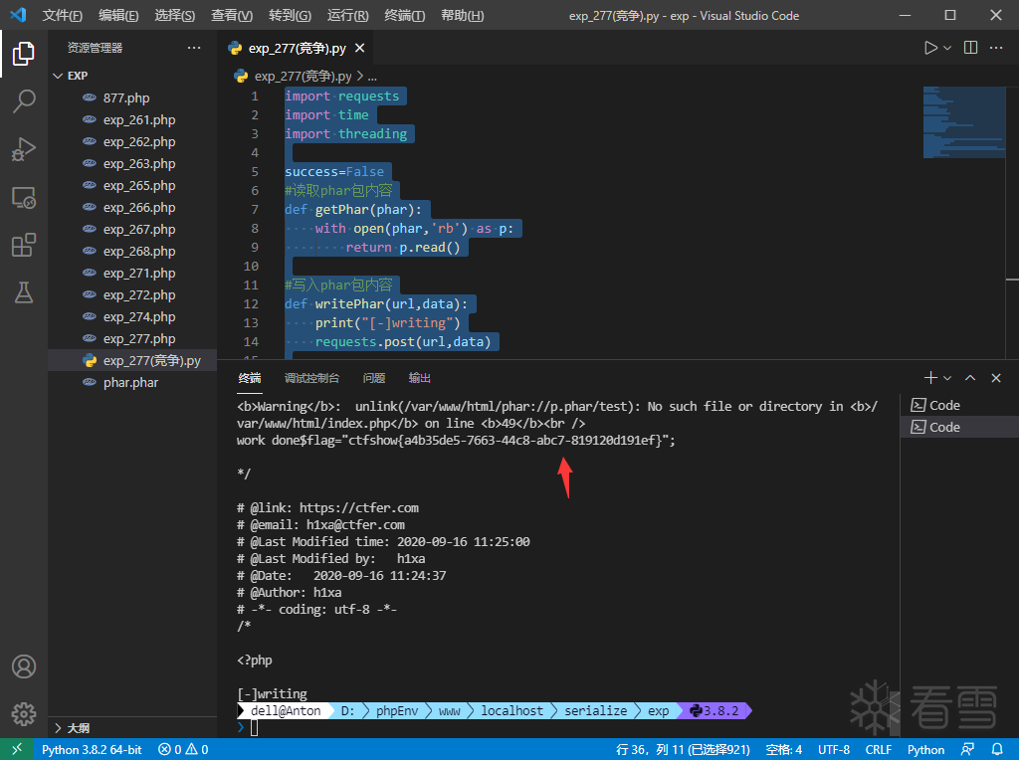Screen dimensions: 1019x760
Task: Maximize the terminal panel
Action: (970, 378)
